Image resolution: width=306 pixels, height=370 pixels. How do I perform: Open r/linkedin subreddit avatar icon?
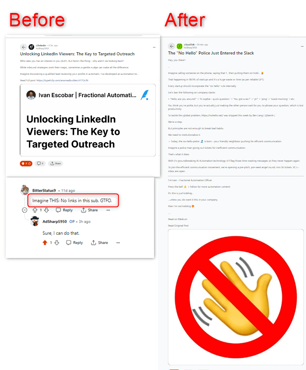pyautogui.click(x=32, y=47)
